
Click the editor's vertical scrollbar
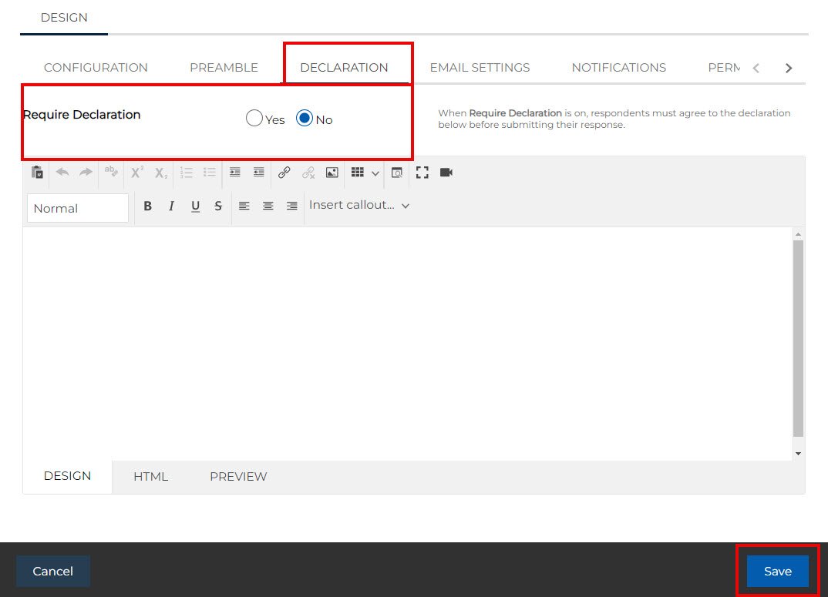798,339
